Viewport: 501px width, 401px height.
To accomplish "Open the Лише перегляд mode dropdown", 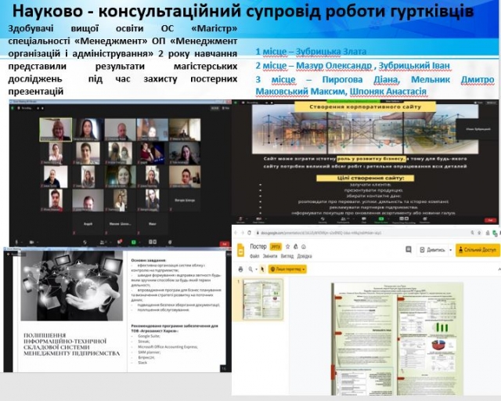I will pyautogui.click(x=287, y=269).
